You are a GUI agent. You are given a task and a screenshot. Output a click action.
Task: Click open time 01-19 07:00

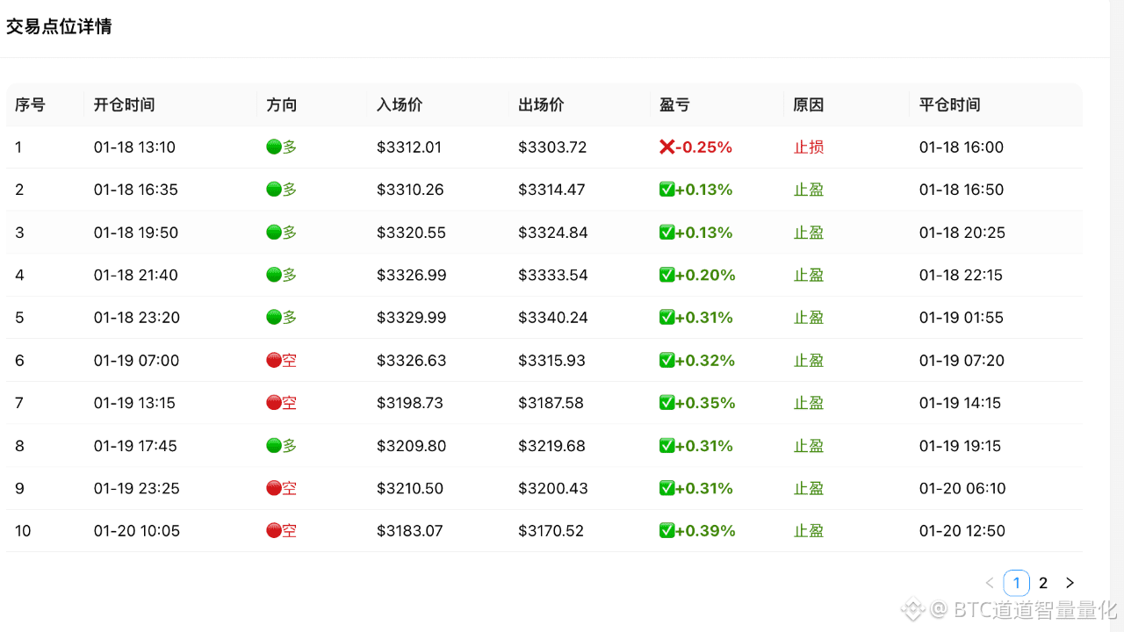136,361
